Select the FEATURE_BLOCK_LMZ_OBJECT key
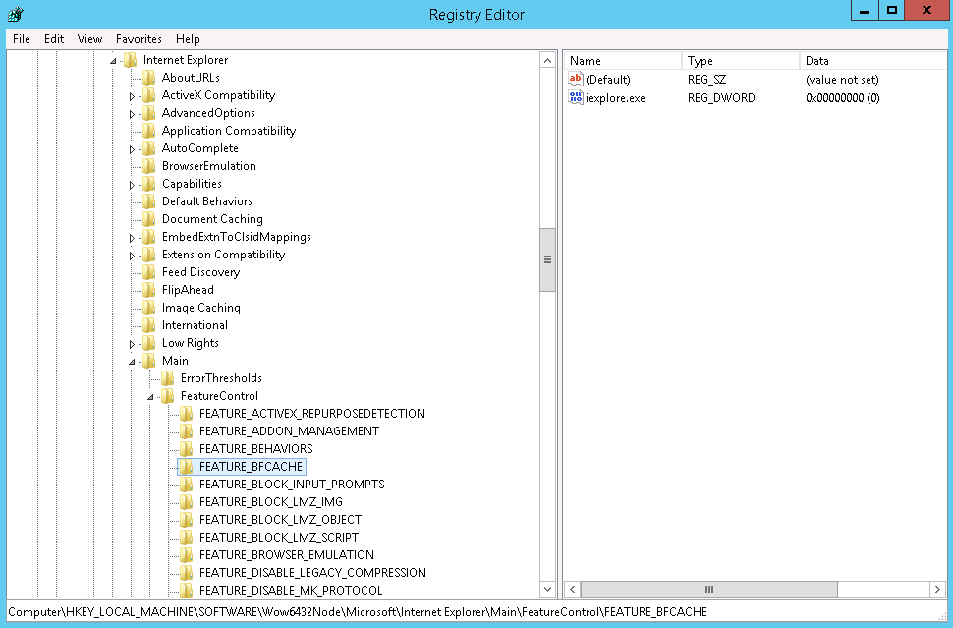The height and width of the screenshot is (628, 953). (280, 519)
